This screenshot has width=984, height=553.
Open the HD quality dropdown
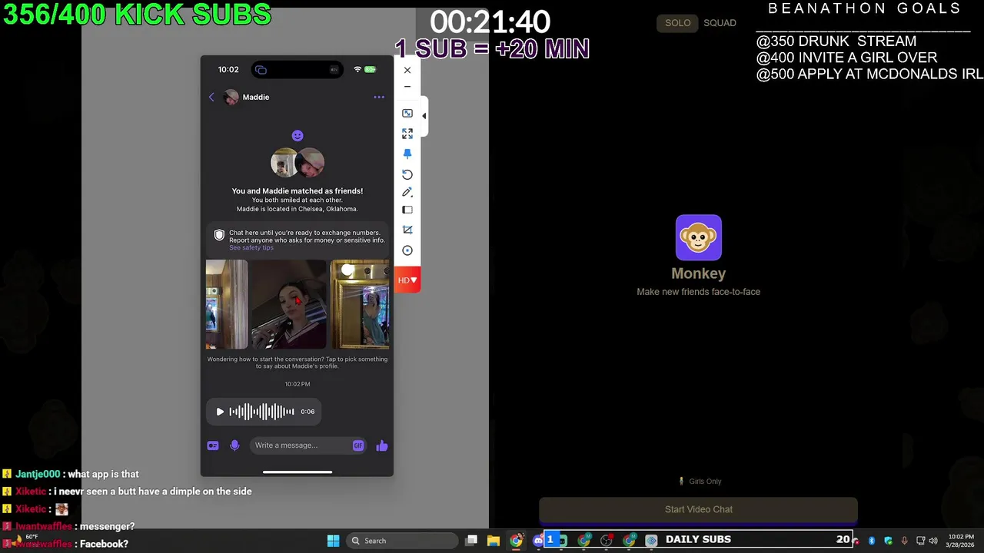click(407, 280)
